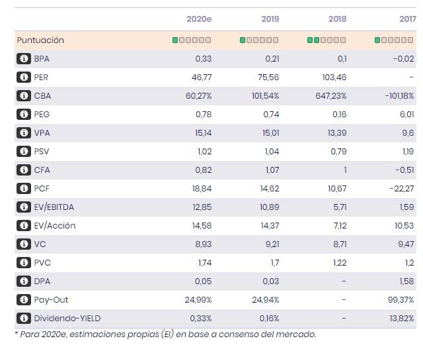Click the Puntuación row label
The image size is (423, 355).
tap(40, 40)
